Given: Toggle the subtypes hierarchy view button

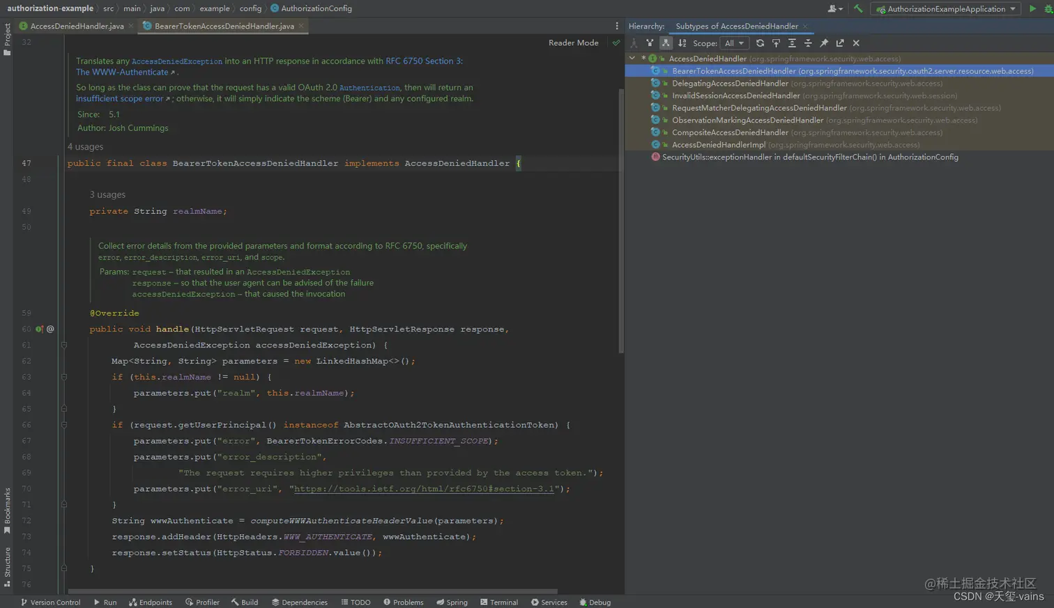Looking at the screenshot, I should click(x=666, y=43).
